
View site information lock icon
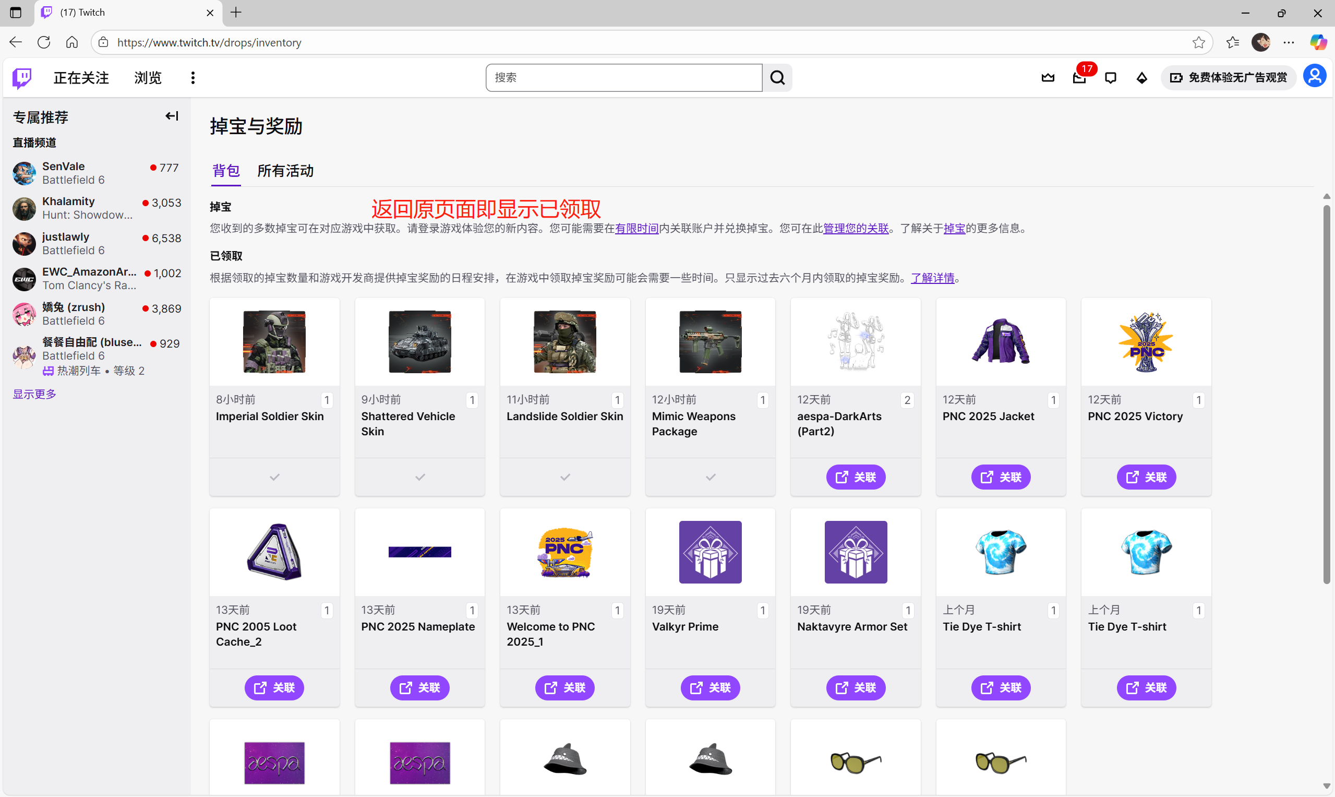pyautogui.click(x=104, y=42)
